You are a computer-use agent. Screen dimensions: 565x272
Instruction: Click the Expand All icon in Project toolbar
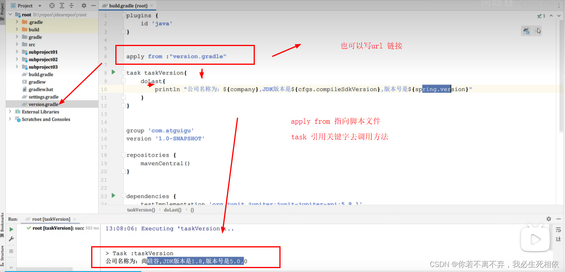pos(62,5)
